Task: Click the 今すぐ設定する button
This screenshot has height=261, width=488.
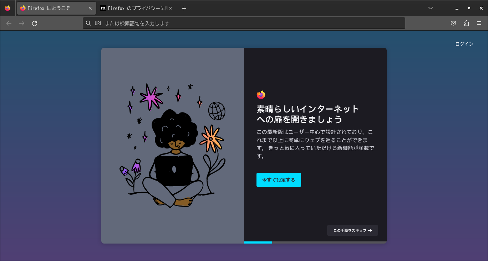Action: coord(279,180)
